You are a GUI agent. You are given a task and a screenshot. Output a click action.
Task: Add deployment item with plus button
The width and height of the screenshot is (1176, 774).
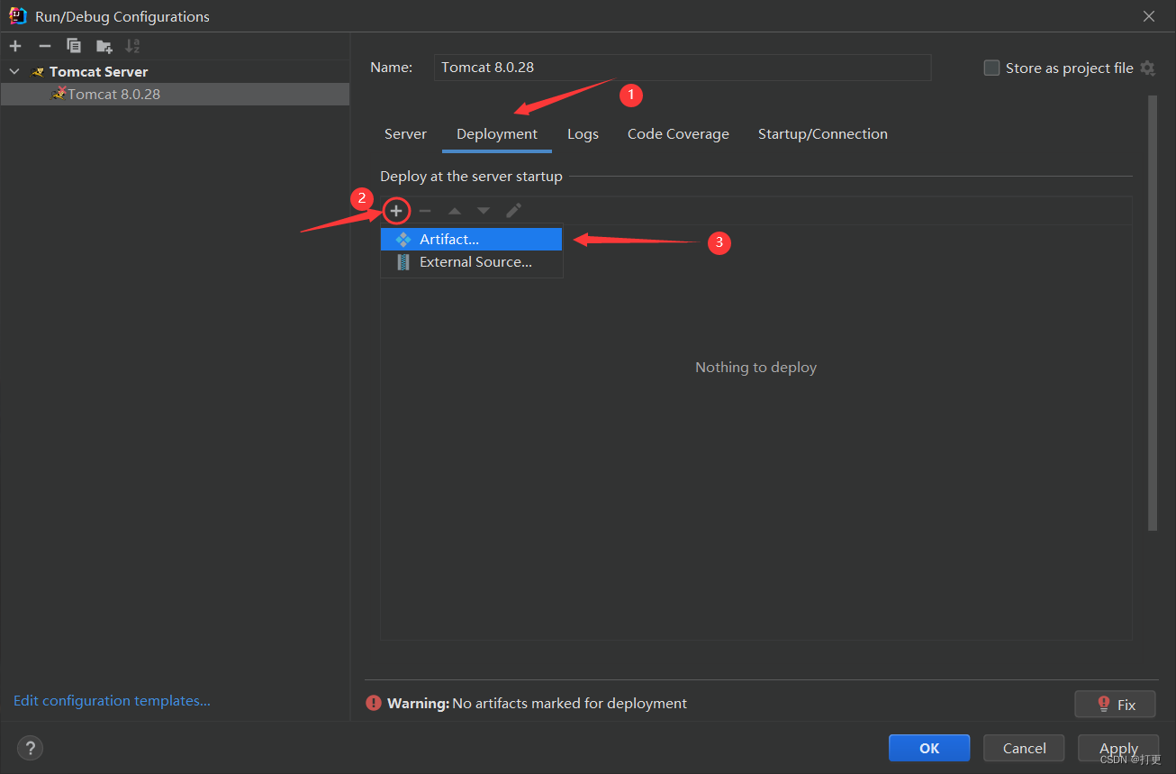click(x=396, y=211)
